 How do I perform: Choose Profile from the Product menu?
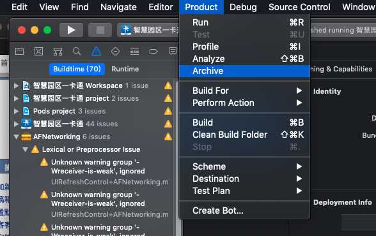click(x=244, y=47)
